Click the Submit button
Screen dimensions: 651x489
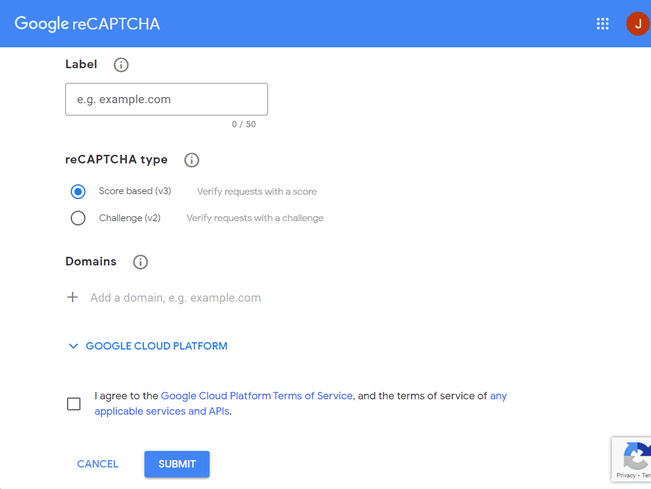pos(177,464)
